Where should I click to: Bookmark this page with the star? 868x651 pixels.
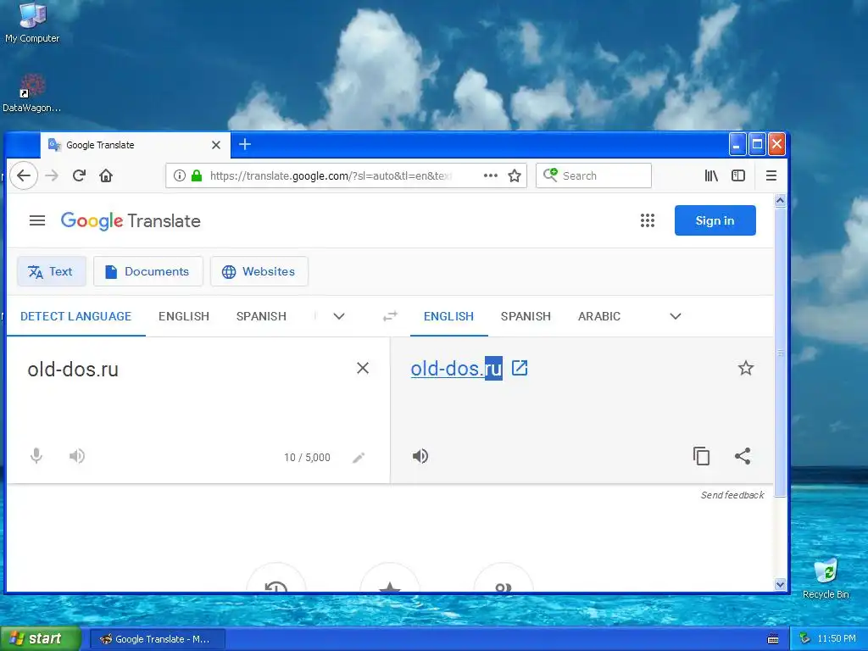pos(515,175)
